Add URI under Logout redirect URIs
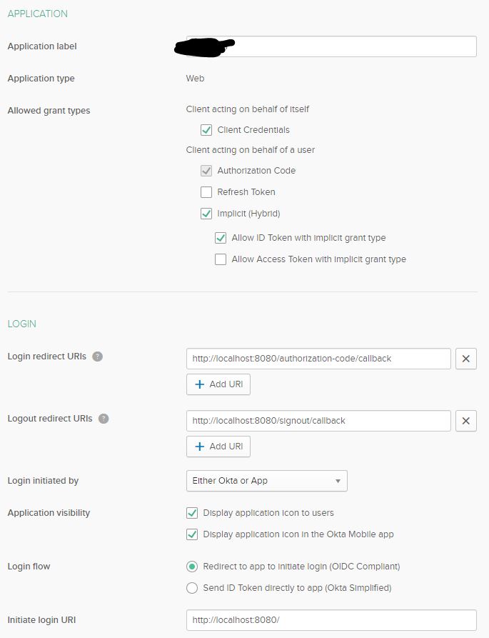The height and width of the screenshot is (638, 489). (218, 447)
